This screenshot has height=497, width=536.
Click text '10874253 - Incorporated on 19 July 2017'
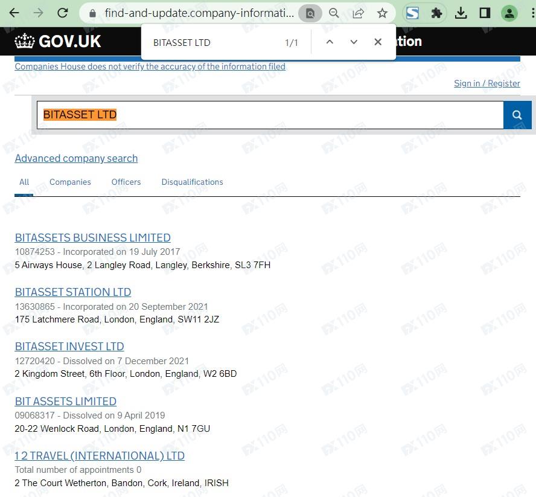[97, 252]
